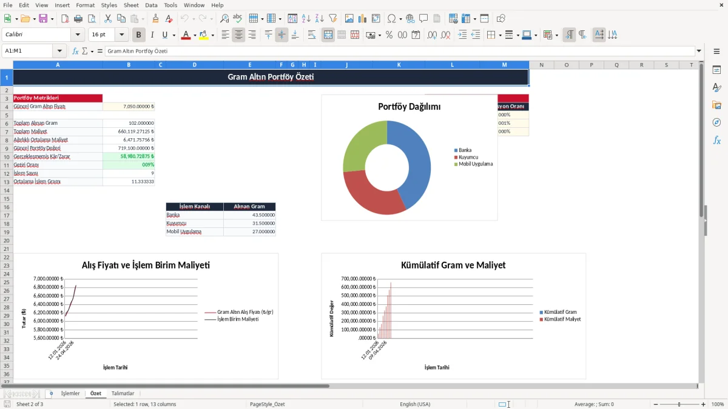728x409 pixels.
Task: Toggle Center Vertically alignment
Action: click(281, 35)
